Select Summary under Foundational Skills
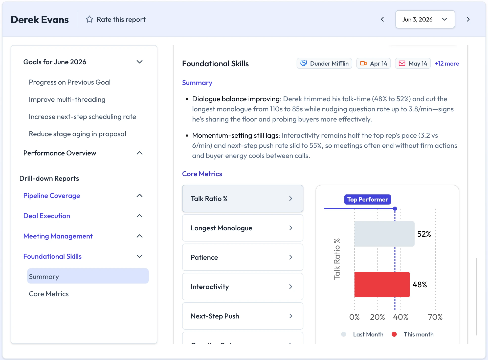Viewport: 488px width, 360px height. click(88, 276)
